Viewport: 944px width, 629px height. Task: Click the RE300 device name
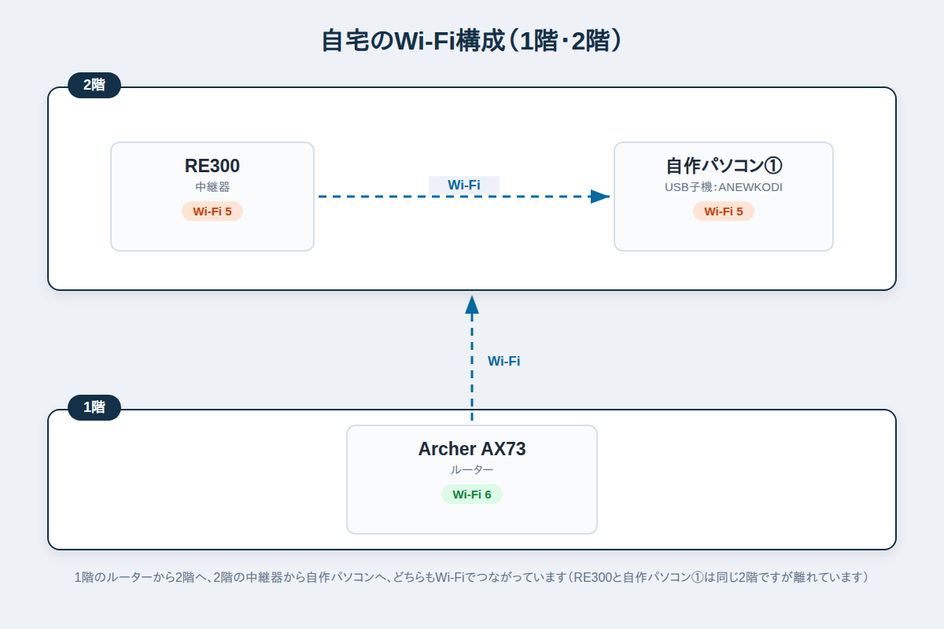tap(212, 166)
